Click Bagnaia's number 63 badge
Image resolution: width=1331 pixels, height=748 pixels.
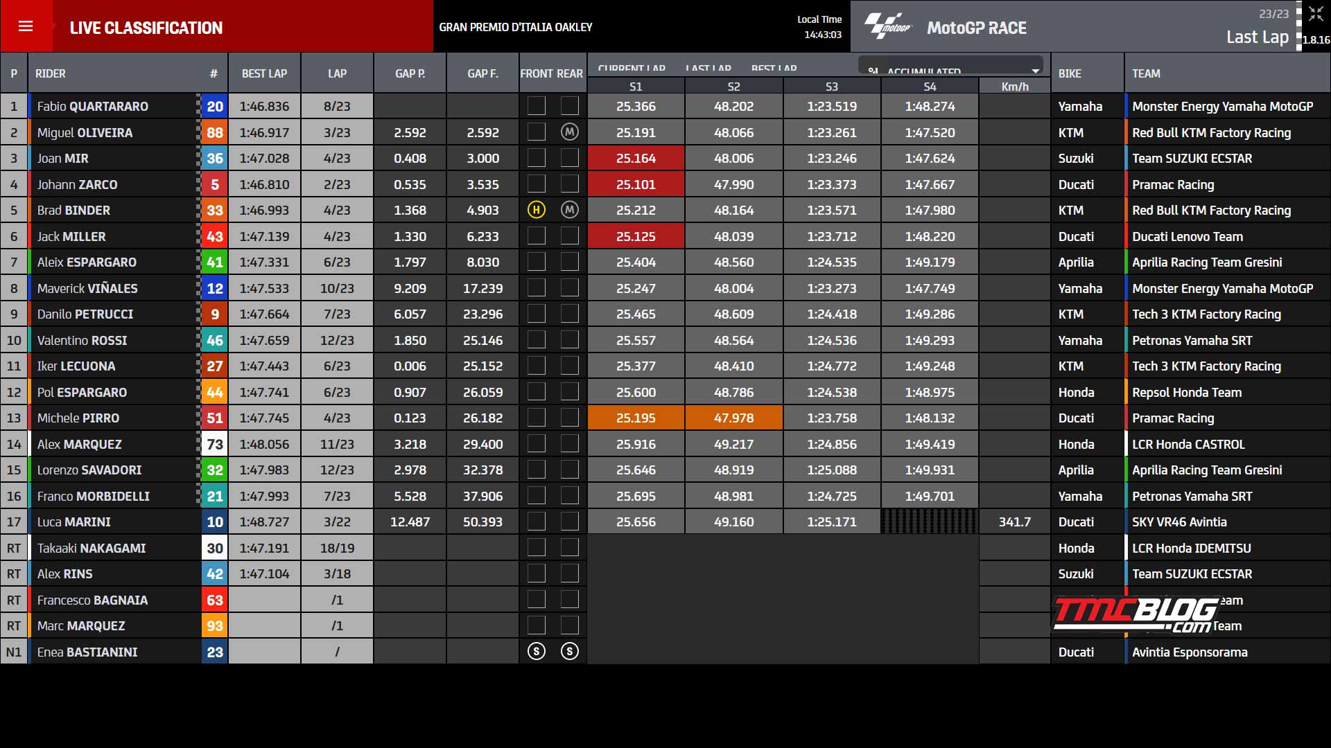(215, 600)
